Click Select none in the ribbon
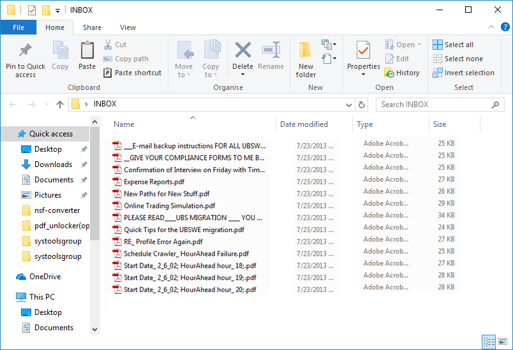 (x=457, y=59)
